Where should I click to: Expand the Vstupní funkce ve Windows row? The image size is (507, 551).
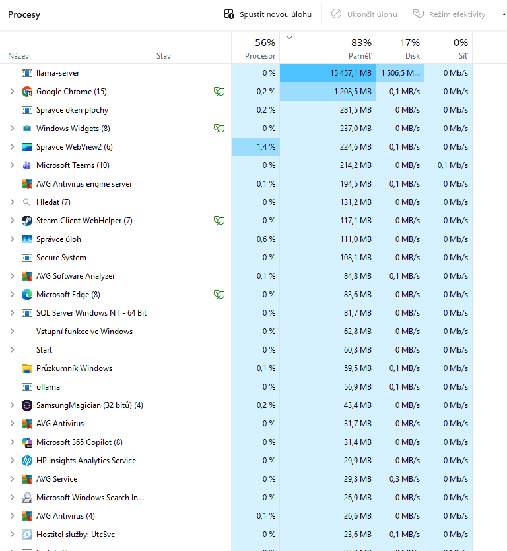pyautogui.click(x=13, y=332)
